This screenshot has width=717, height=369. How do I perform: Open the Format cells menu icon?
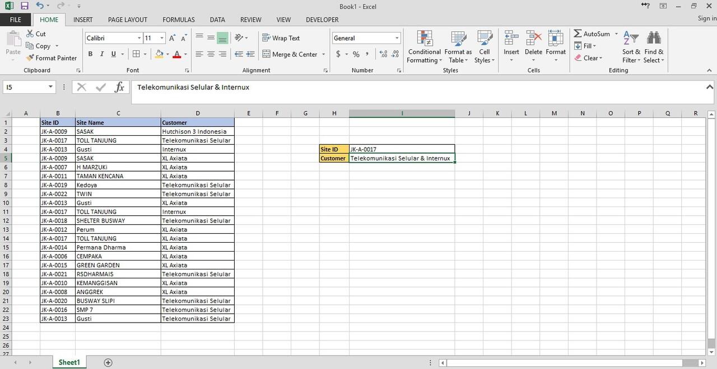pos(556,39)
